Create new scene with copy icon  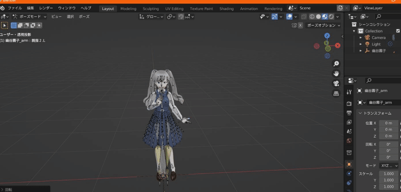[x=340, y=8]
